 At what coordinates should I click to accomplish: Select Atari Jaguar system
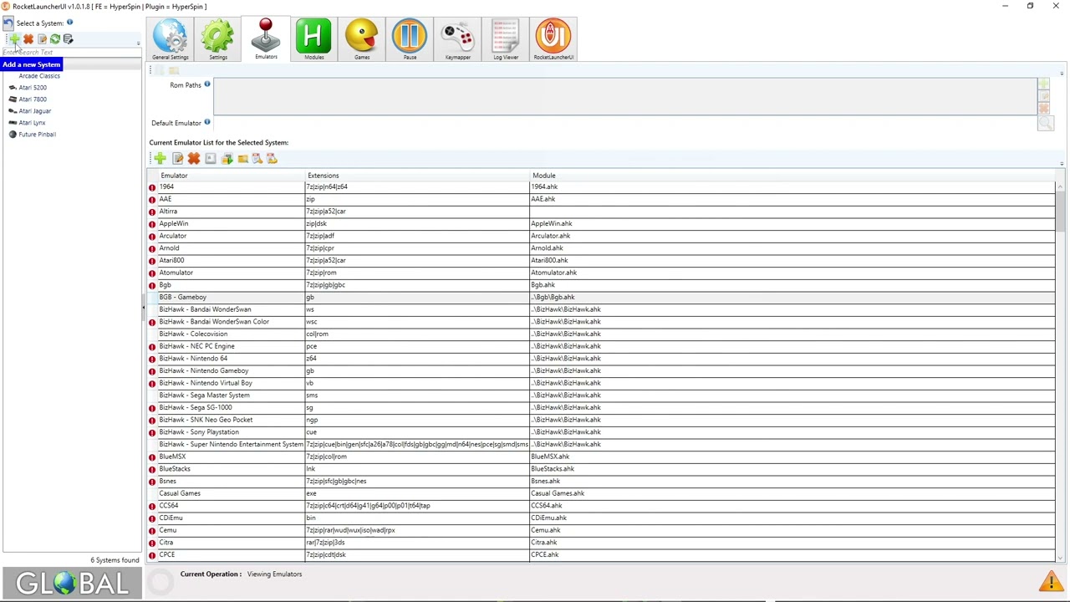(35, 111)
